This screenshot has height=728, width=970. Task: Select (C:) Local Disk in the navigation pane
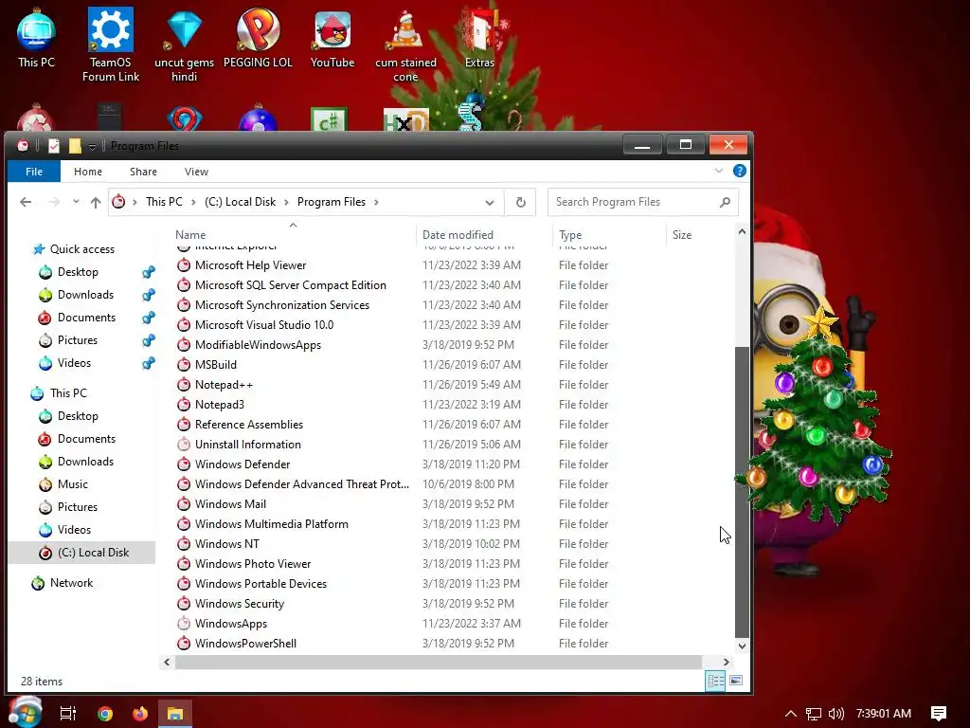coord(81,553)
